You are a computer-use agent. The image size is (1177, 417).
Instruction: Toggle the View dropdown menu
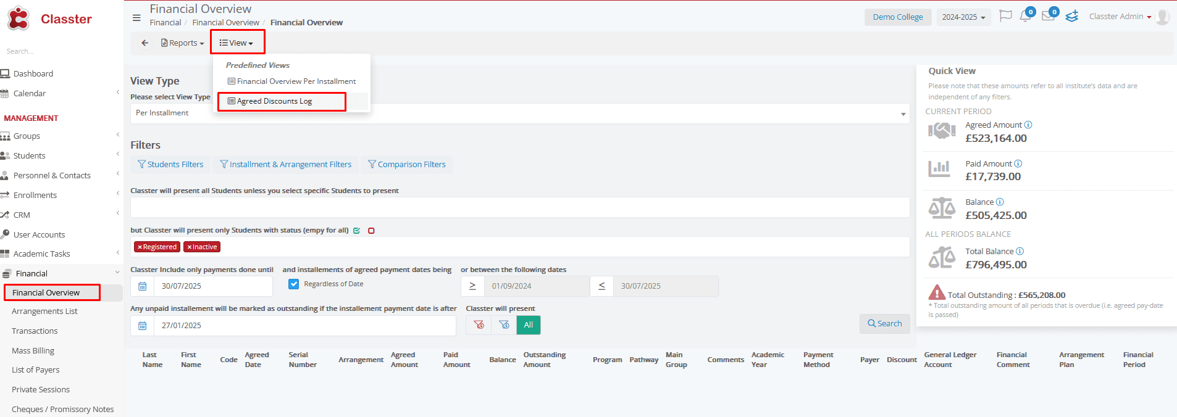coord(237,43)
